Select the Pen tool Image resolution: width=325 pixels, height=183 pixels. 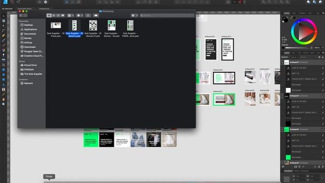point(4,36)
